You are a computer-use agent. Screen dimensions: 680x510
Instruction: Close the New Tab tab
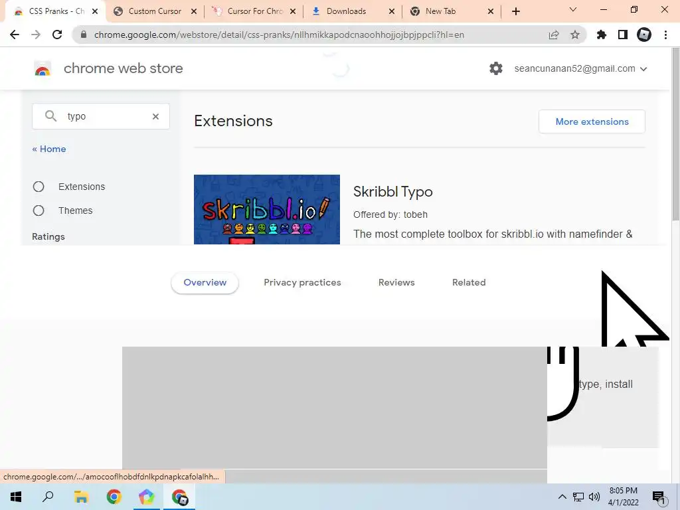click(x=491, y=11)
